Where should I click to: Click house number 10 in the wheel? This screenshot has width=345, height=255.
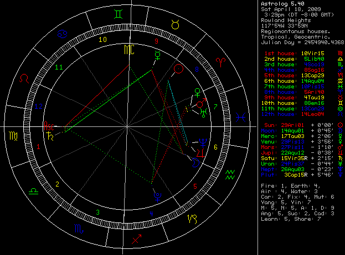click(x=102, y=40)
